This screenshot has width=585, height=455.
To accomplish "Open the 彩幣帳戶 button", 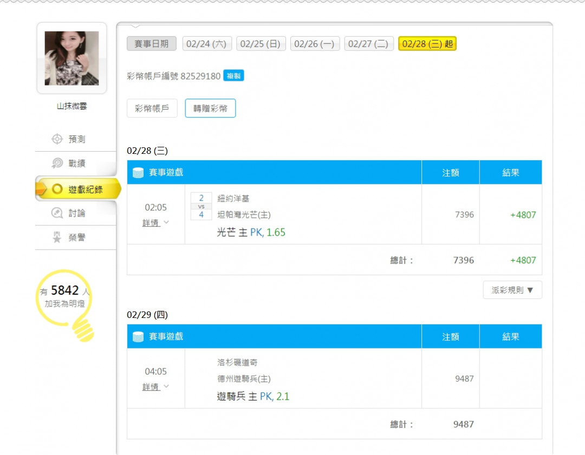I will tap(152, 108).
